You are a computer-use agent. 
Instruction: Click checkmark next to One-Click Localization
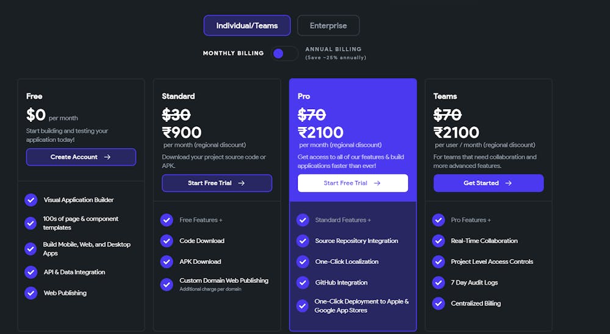[303, 261]
